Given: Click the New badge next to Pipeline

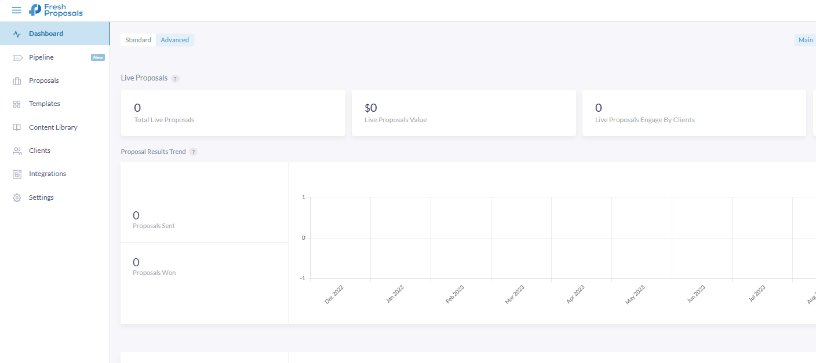Looking at the screenshot, I should [98, 57].
